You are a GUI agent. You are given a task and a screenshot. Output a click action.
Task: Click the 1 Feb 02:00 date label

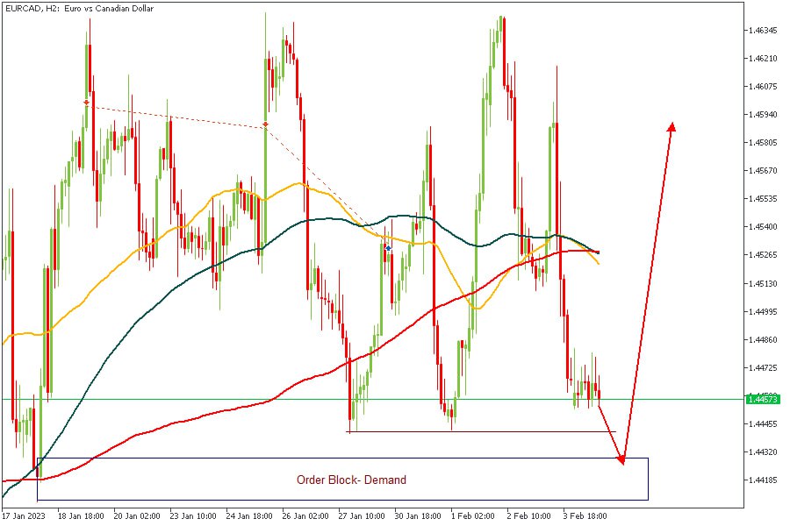(471, 516)
